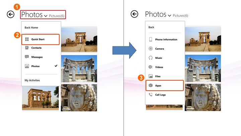The image size is (241, 136).
Task: Click the Files folder icon
Action: pos(151,76)
